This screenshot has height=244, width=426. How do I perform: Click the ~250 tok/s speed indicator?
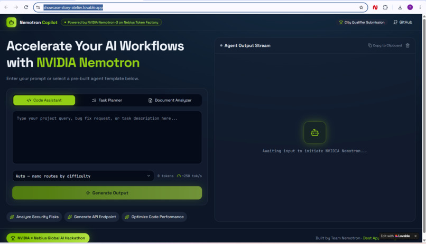189,176
